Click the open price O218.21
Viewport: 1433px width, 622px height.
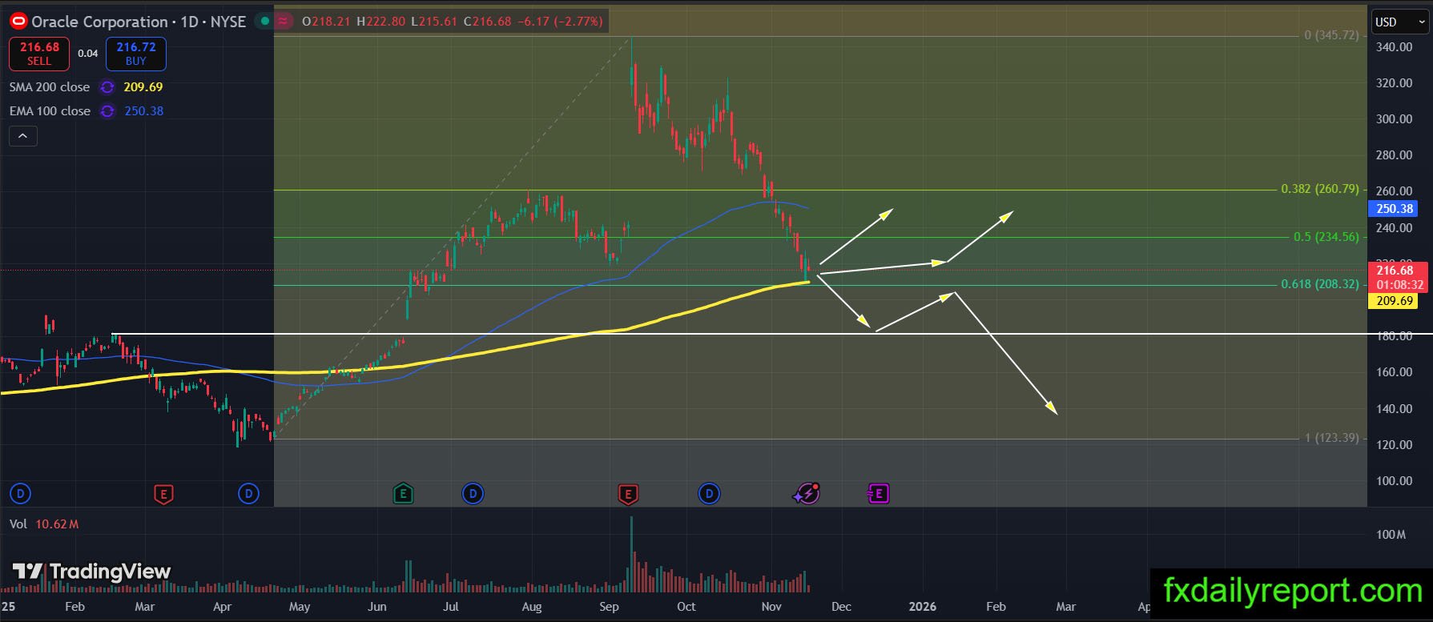click(326, 22)
